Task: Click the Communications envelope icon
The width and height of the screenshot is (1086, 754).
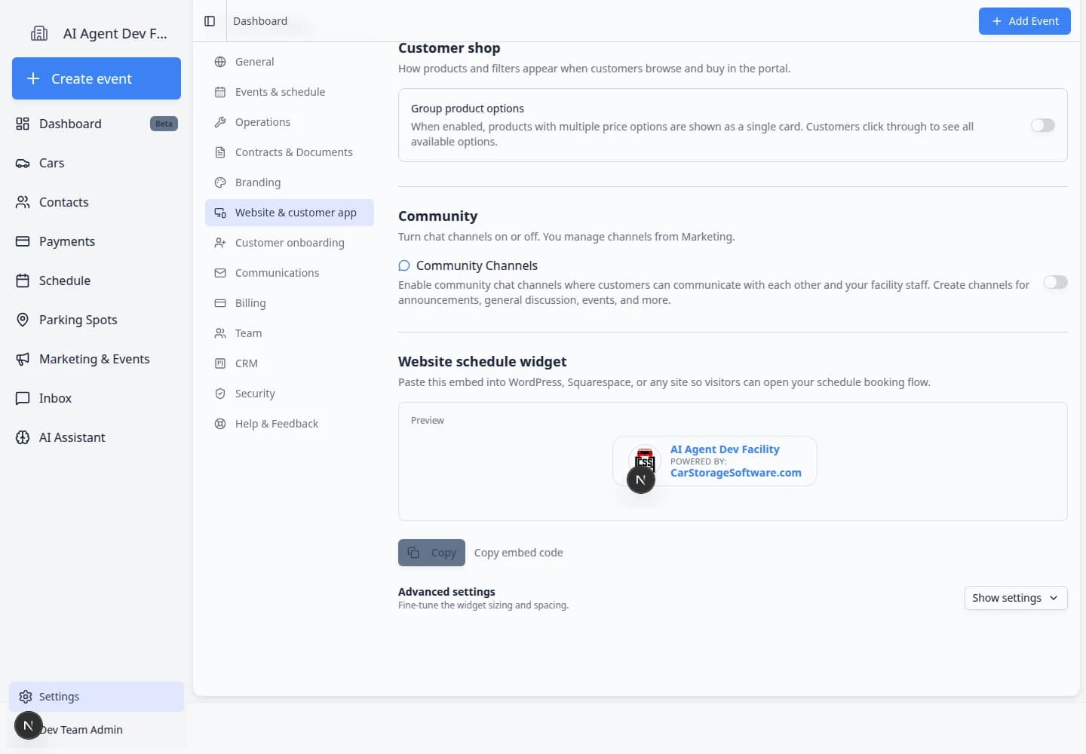Action: [220, 273]
